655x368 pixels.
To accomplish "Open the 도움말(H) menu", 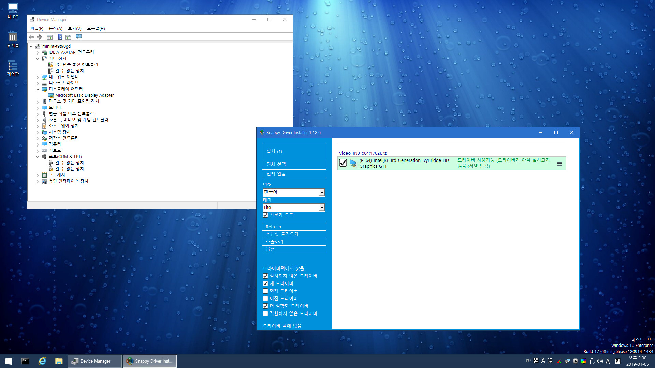I will 96,28.
